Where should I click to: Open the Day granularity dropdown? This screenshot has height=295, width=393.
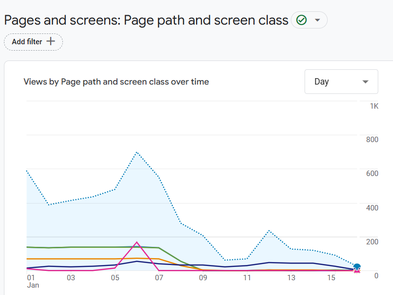pyautogui.click(x=341, y=82)
